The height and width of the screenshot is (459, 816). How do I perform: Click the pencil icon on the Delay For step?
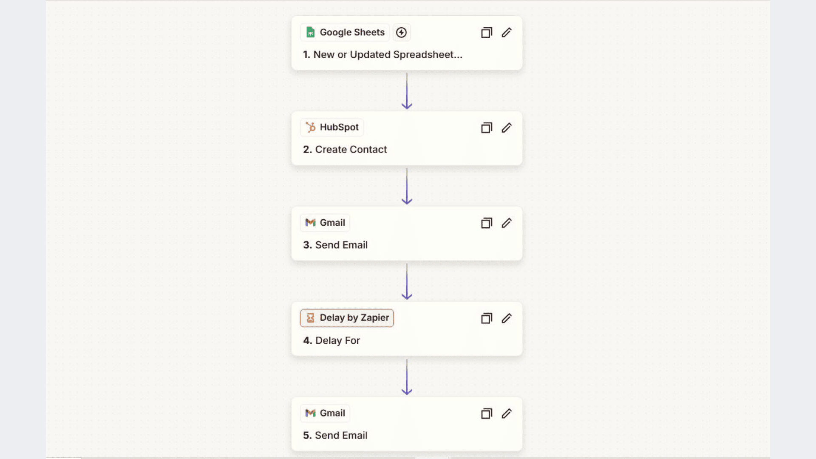[x=507, y=318]
